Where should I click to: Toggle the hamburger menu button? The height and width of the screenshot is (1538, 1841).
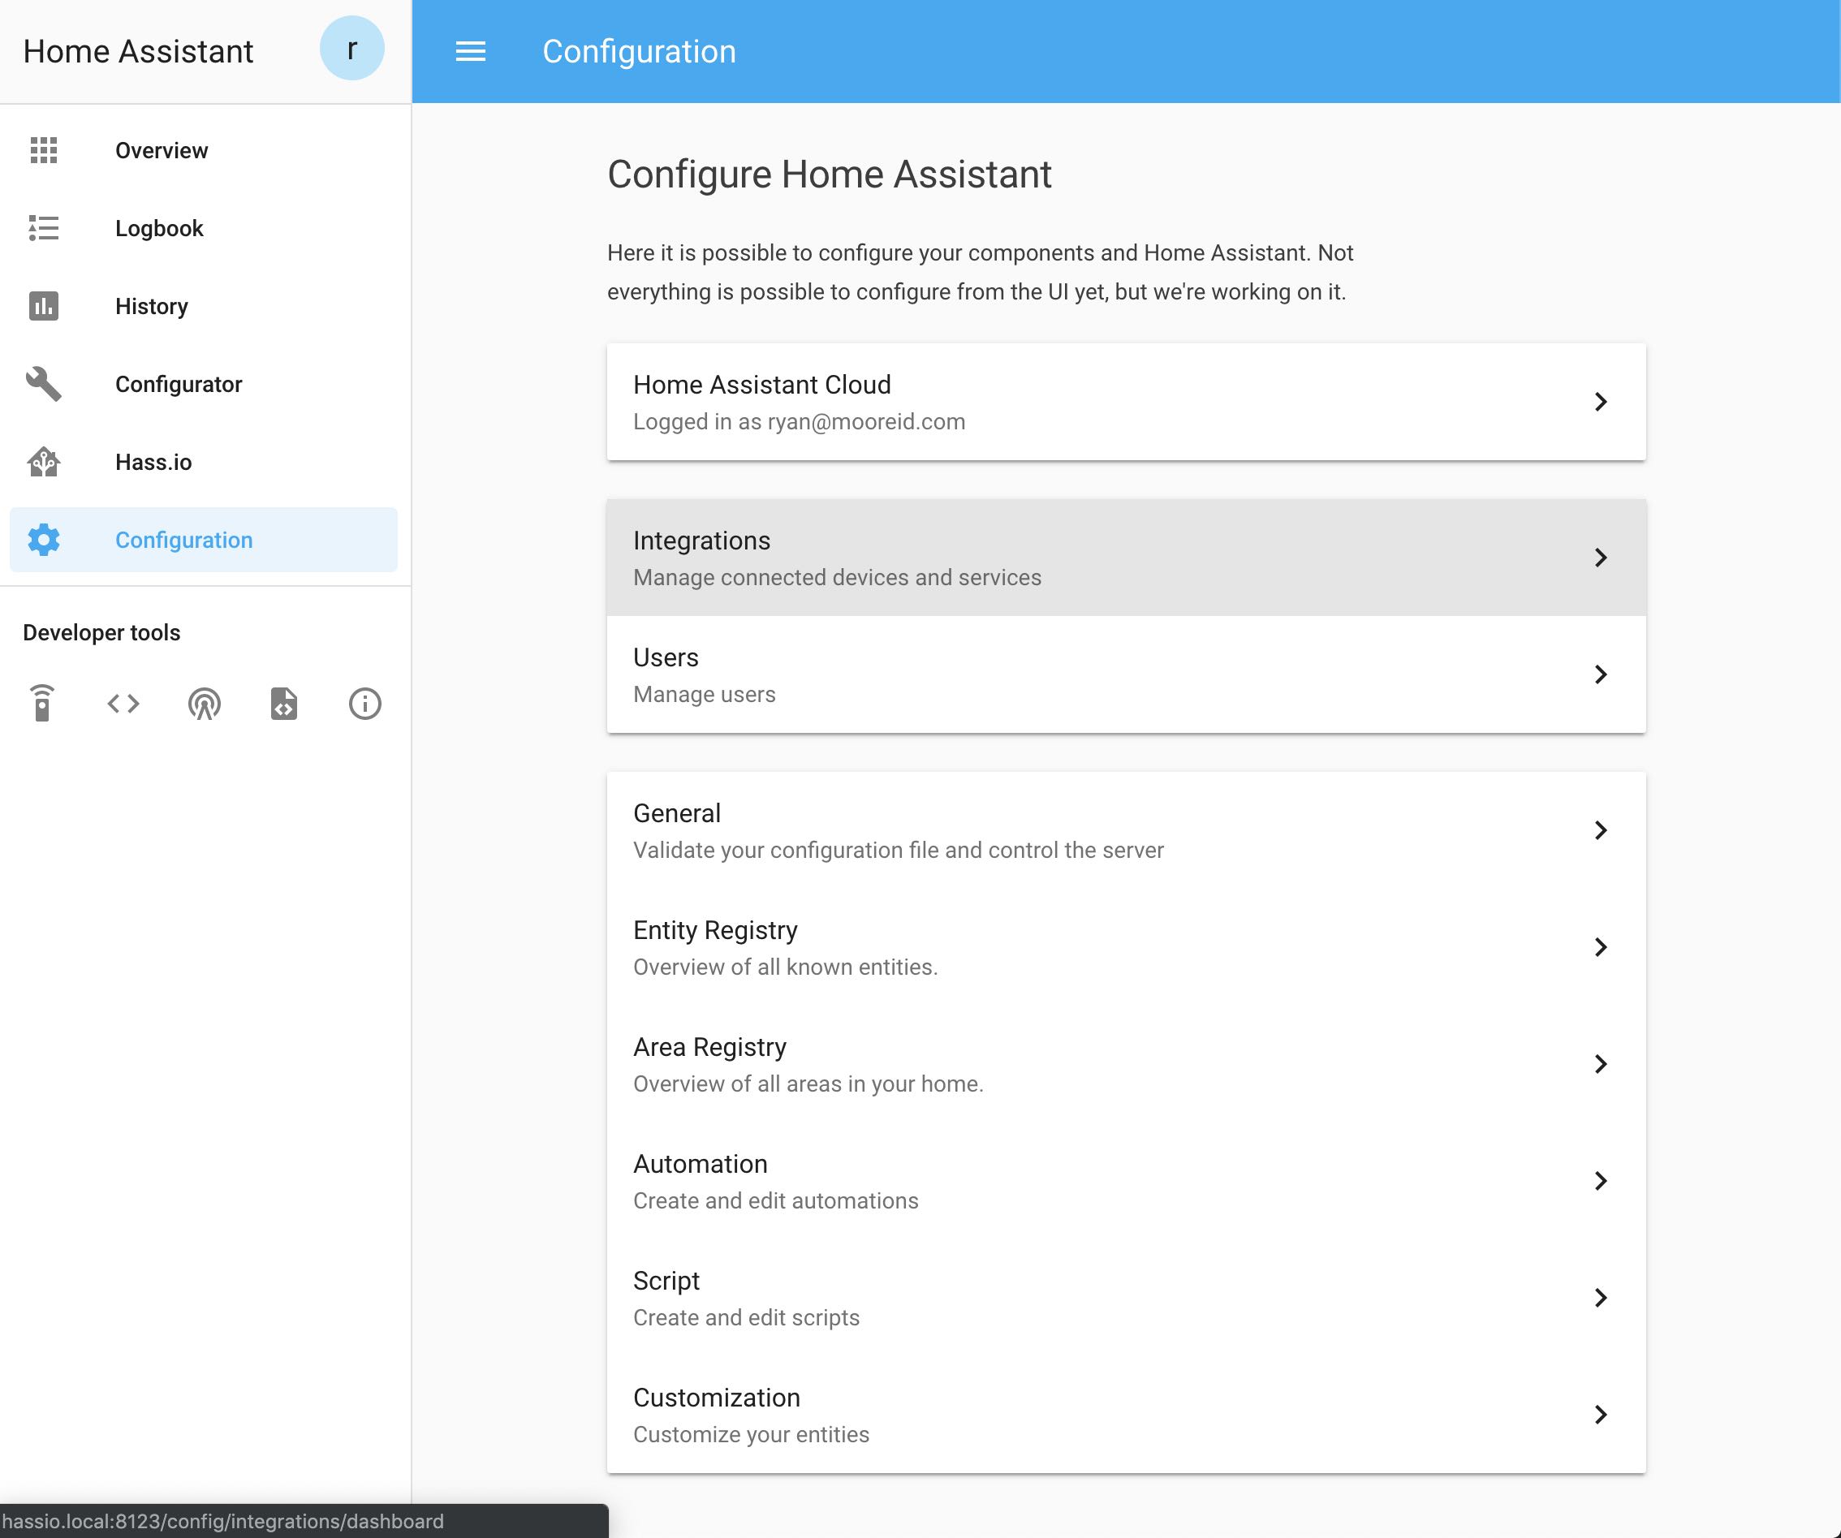click(x=472, y=50)
